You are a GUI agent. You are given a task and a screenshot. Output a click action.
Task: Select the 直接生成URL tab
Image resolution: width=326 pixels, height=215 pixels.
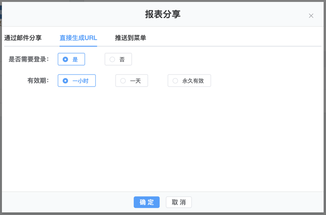click(78, 38)
